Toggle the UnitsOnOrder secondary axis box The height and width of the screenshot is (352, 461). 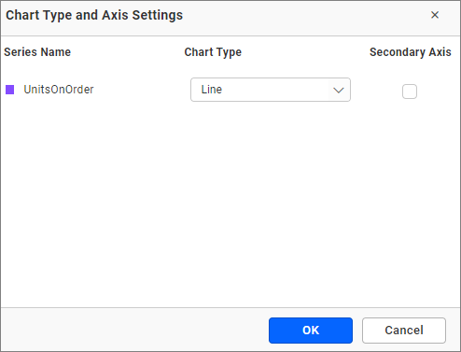pos(410,92)
